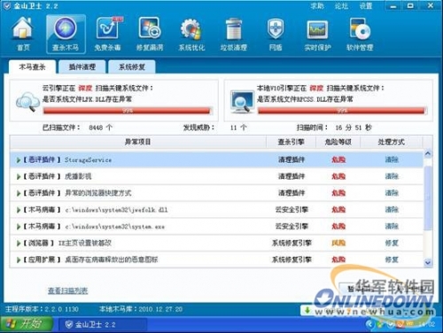This screenshot has height=333, width=443.
Task: Open the 设置 settings menu
Action: point(366,6)
